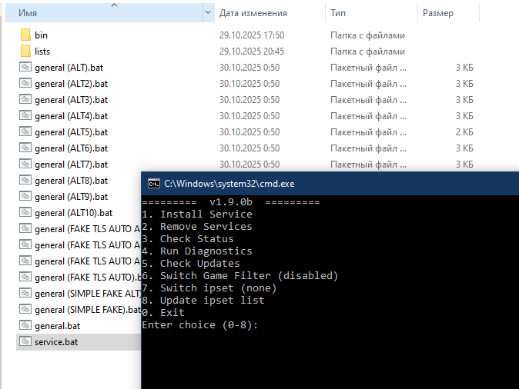Viewport: 519px width, 389px height.
Task: Click the 2 КБ size of general (ALT5).bat
Action: (x=464, y=132)
